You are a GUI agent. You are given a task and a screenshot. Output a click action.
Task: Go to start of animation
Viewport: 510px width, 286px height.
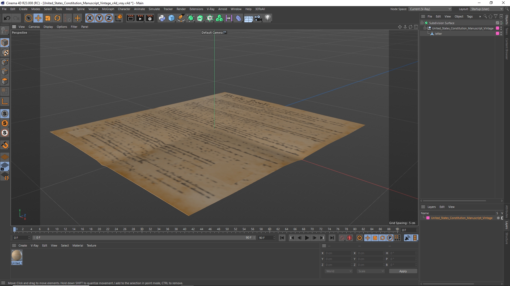tap(282, 238)
